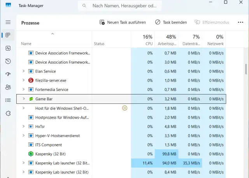This screenshot has height=178, width=249.
Task: Open the Services puzzle-piece icon
Action: (x=8, y=113)
